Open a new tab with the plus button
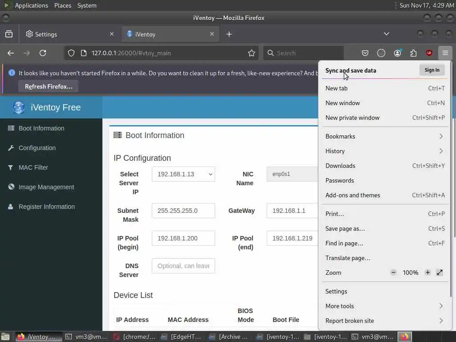This screenshot has width=456, height=342. [x=229, y=34]
